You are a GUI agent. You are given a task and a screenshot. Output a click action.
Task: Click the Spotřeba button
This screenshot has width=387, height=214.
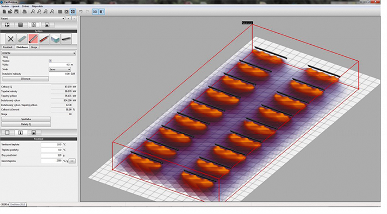pyautogui.click(x=26, y=119)
